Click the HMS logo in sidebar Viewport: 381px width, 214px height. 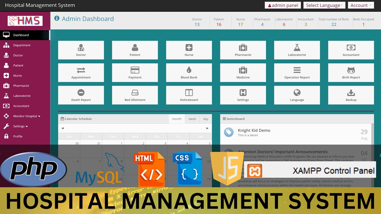(25, 21)
